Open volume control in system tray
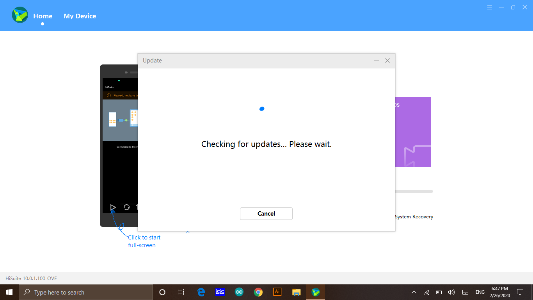The width and height of the screenshot is (533, 300). point(451,292)
